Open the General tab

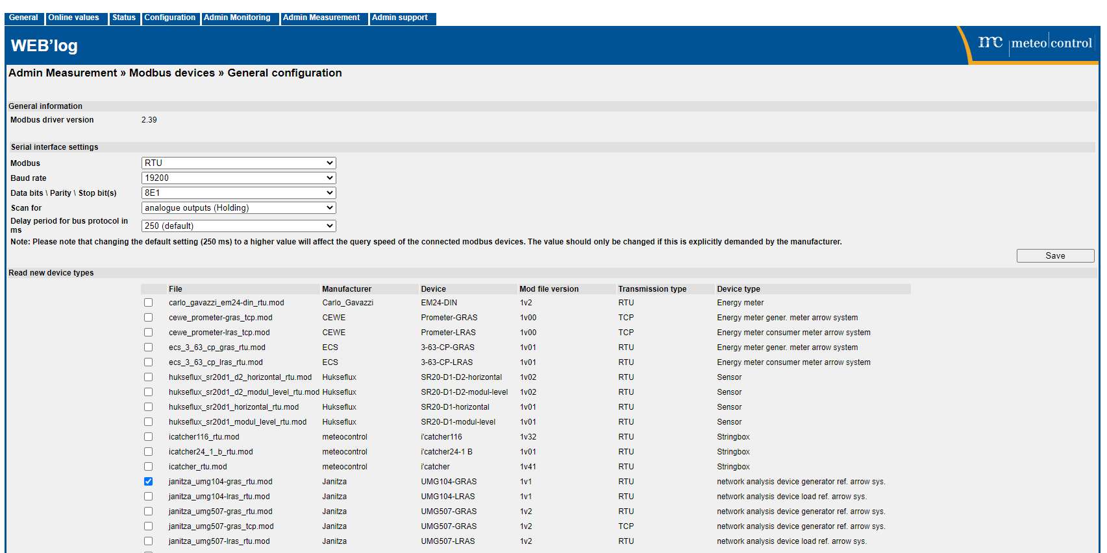(23, 18)
